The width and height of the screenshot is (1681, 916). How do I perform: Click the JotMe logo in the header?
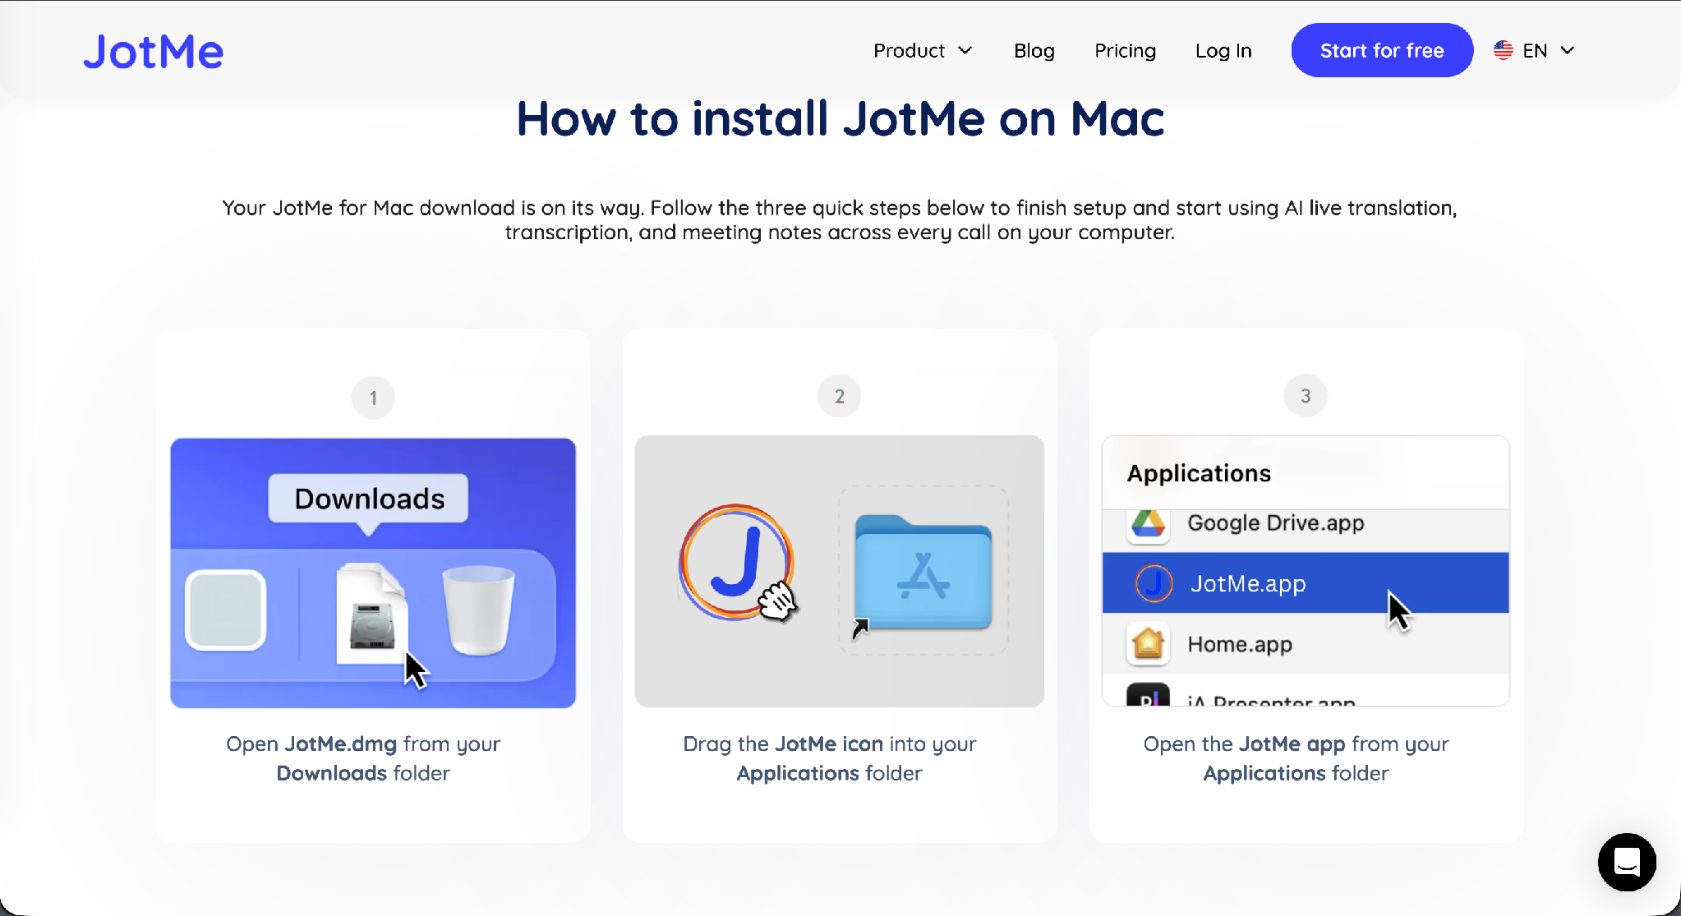point(153,52)
